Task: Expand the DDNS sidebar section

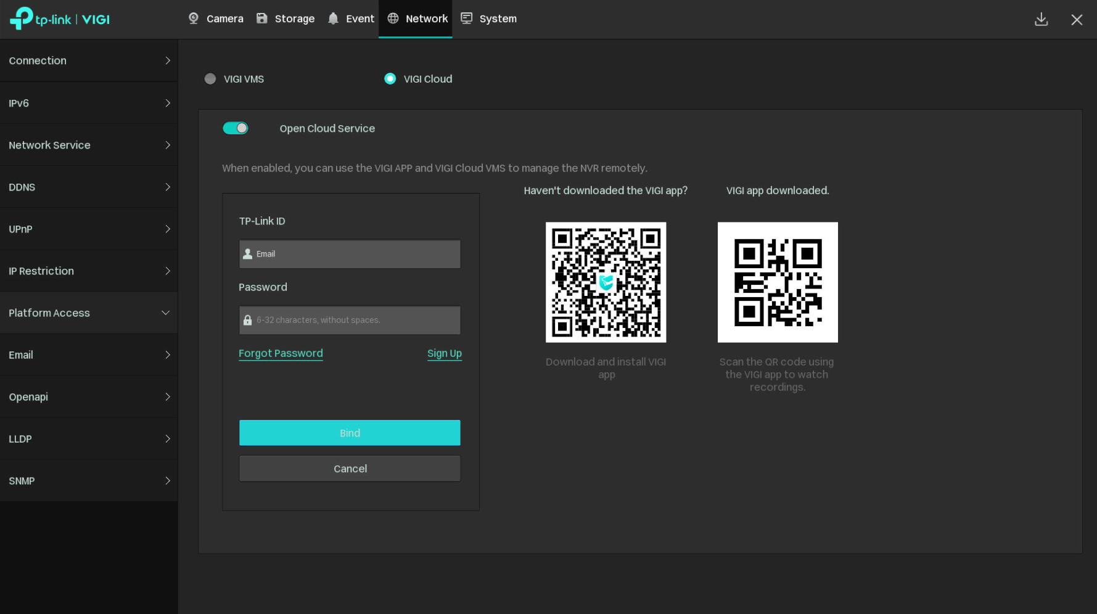Action: [89, 187]
